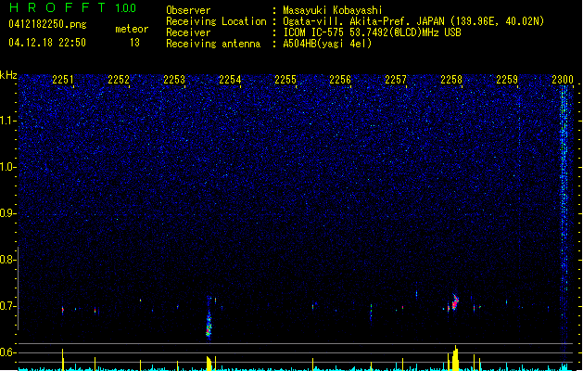Click the 2258 time axis marker
Image resolution: width=583 pixels, height=371 pixels.
(x=451, y=80)
